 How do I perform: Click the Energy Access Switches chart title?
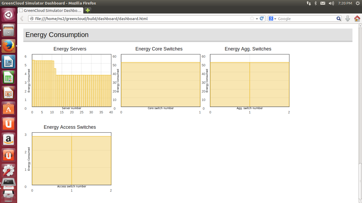tap(70, 127)
